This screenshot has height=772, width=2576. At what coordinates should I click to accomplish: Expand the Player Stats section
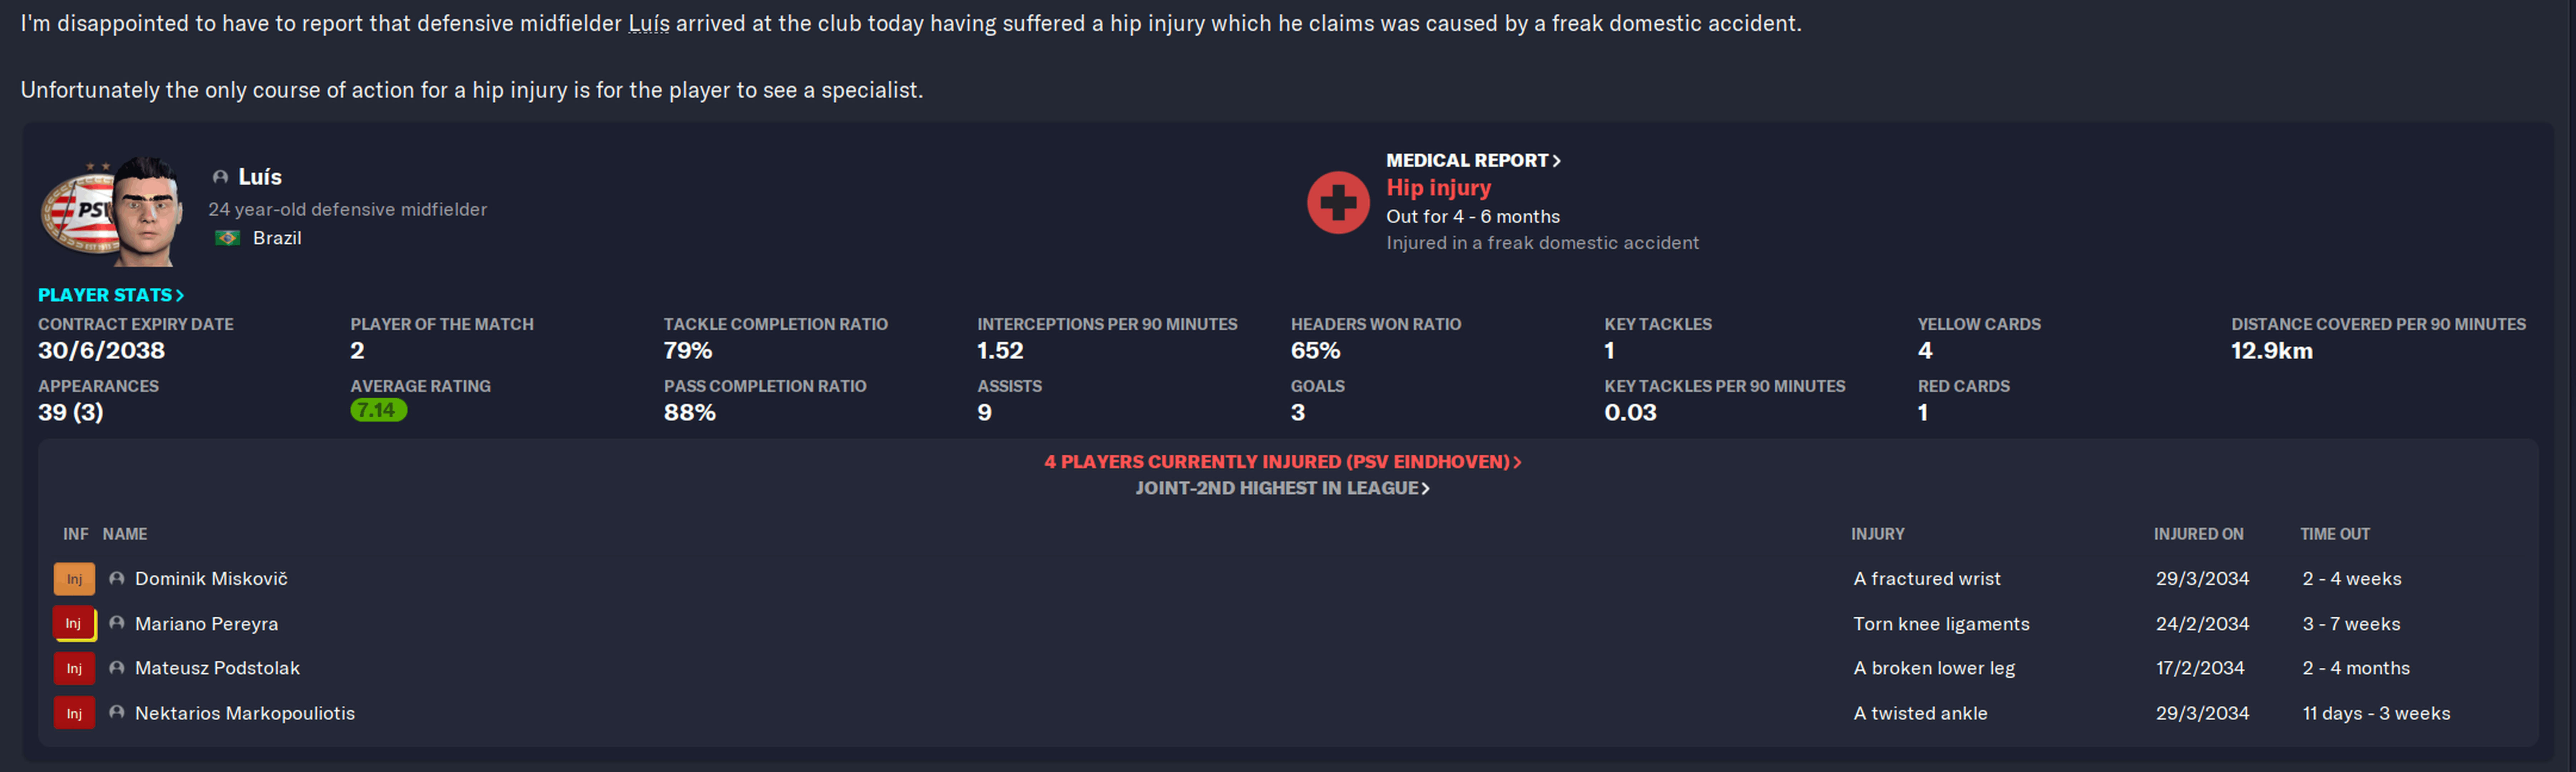coord(110,295)
